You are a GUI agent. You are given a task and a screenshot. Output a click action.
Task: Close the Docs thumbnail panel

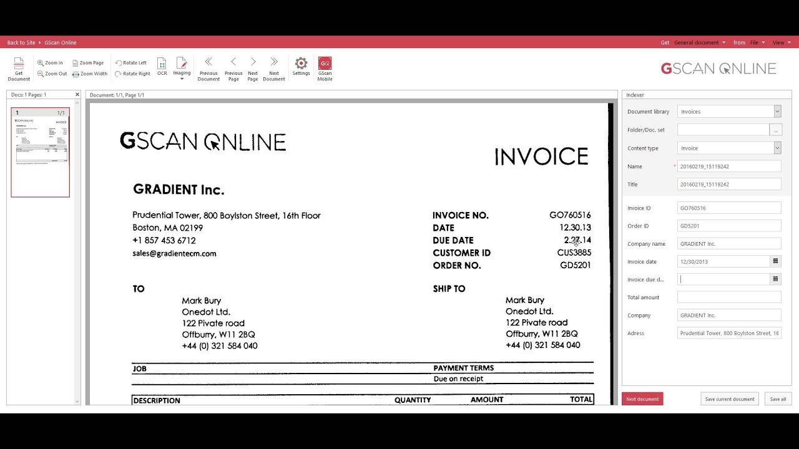coord(77,95)
